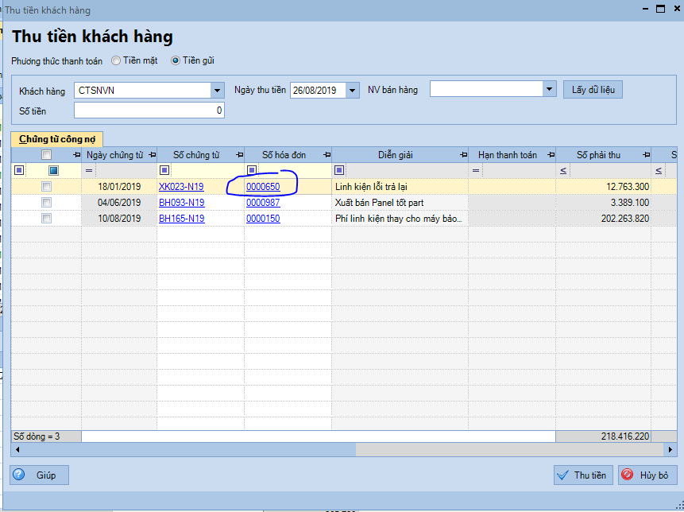Open the equals filter operator under Ngày chứng từ
684x512 pixels.
click(89, 170)
